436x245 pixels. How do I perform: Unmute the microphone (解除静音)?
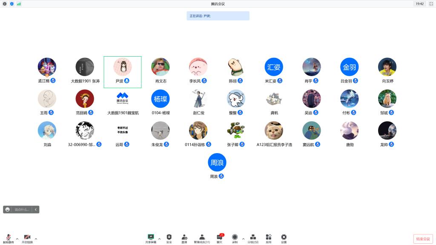tap(8, 238)
